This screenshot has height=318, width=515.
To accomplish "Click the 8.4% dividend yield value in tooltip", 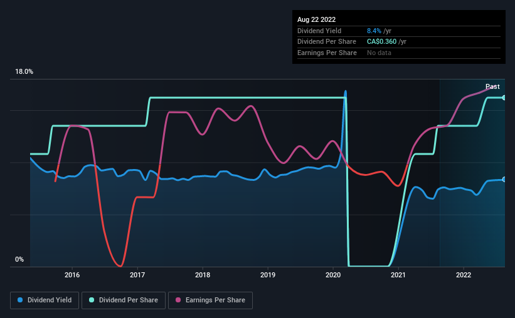I will point(374,31).
